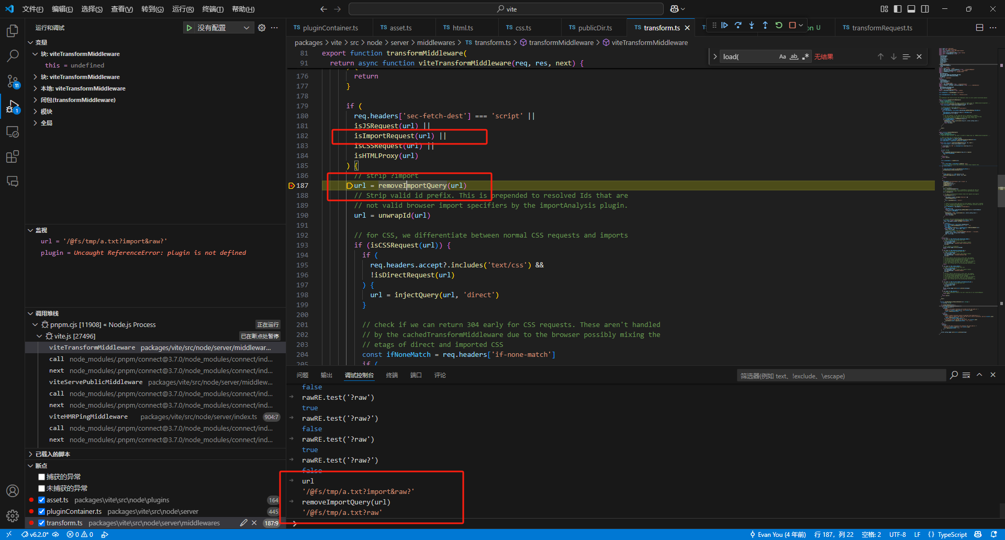This screenshot has height=540, width=1005.
Task: Open the Accounts icon in activity bar
Action: coord(13,491)
